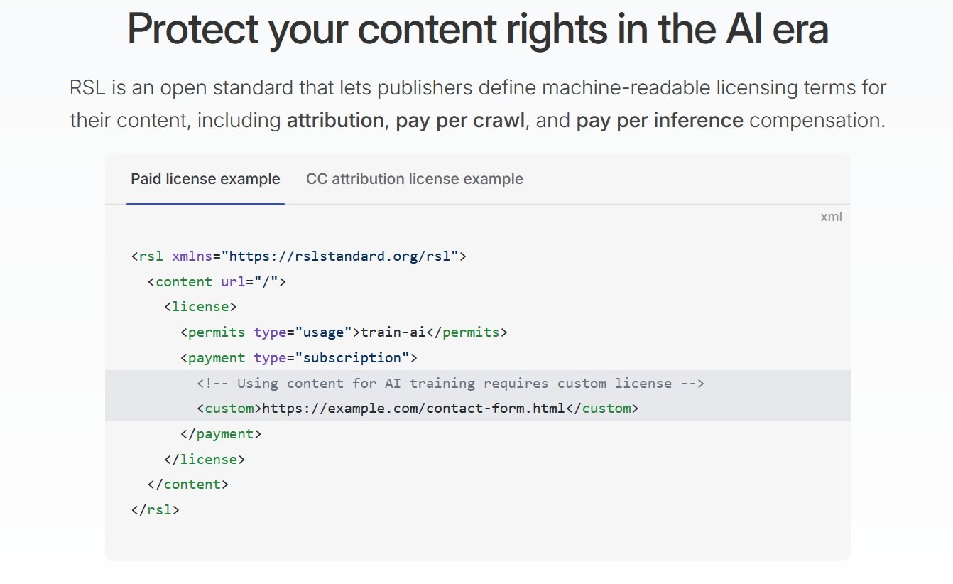Click the content url attribute line

[x=217, y=281]
